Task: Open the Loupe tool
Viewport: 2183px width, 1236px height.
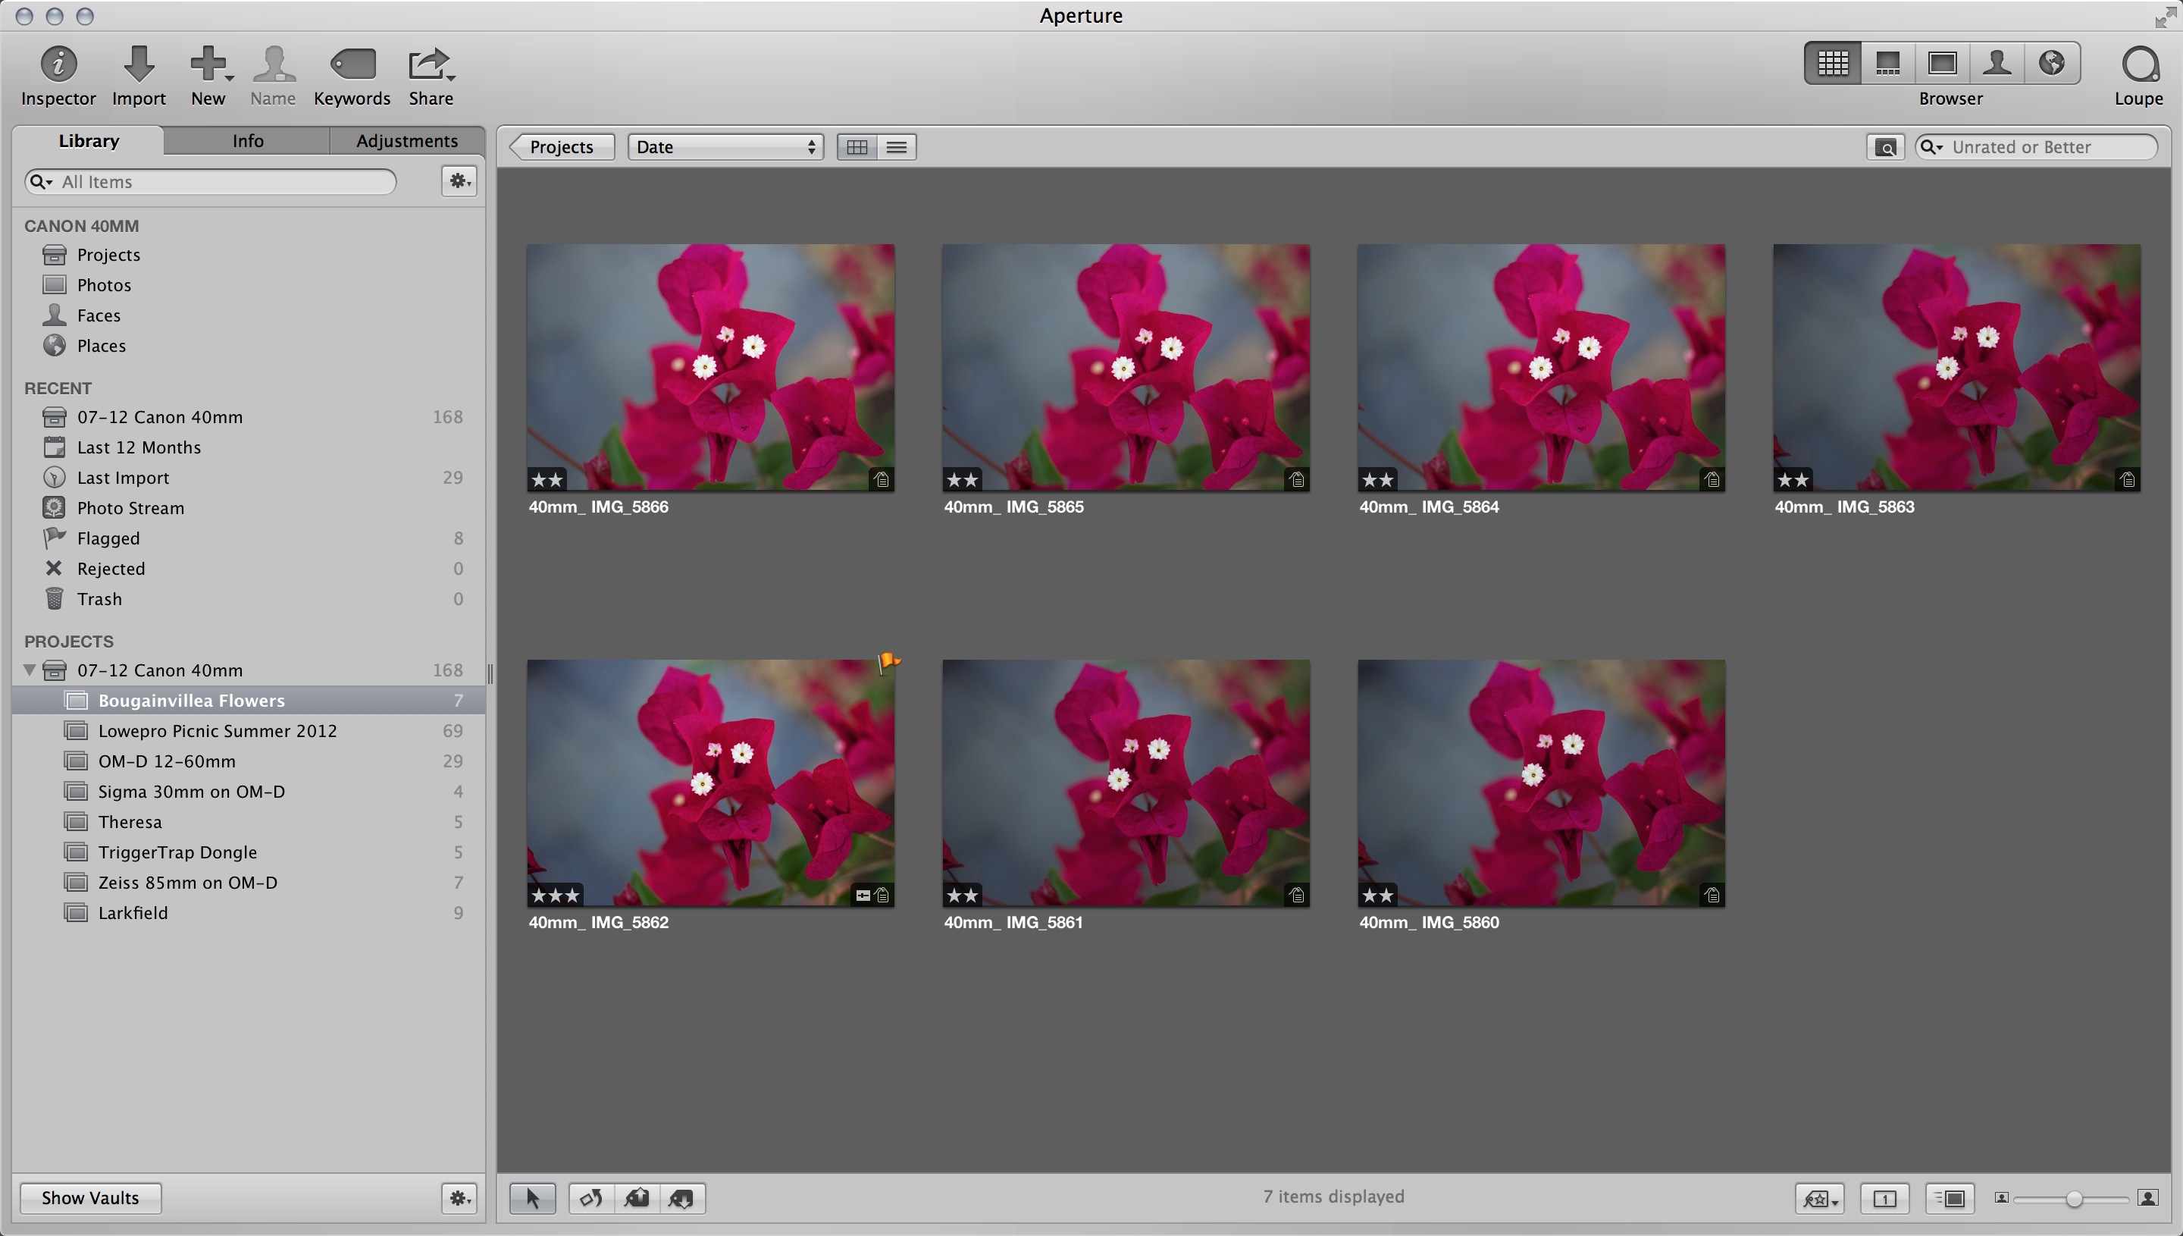Action: 2138,64
